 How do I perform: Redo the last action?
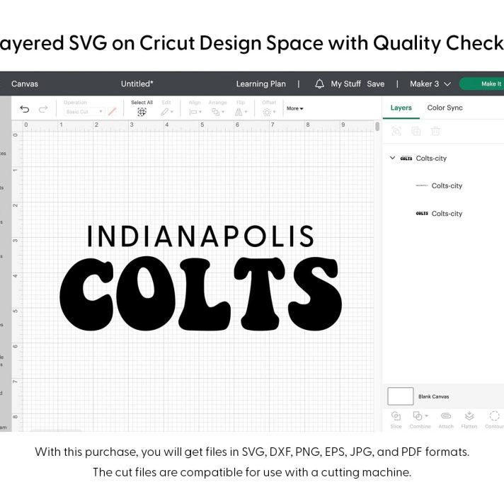pyautogui.click(x=43, y=109)
